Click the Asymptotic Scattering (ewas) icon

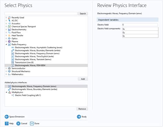pos(13,48)
